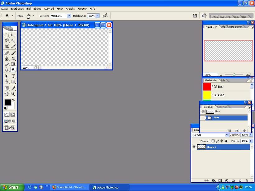Expand the Belichtung 100% slider arrow
Image resolution: width=255 pixels, height=191 pixels.
tap(97, 16)
